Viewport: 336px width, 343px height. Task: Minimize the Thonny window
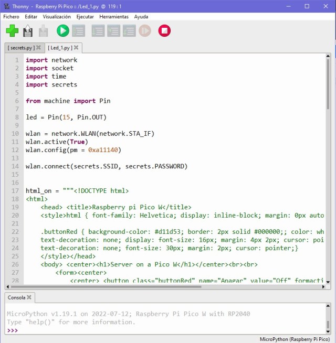pos(288,6)
